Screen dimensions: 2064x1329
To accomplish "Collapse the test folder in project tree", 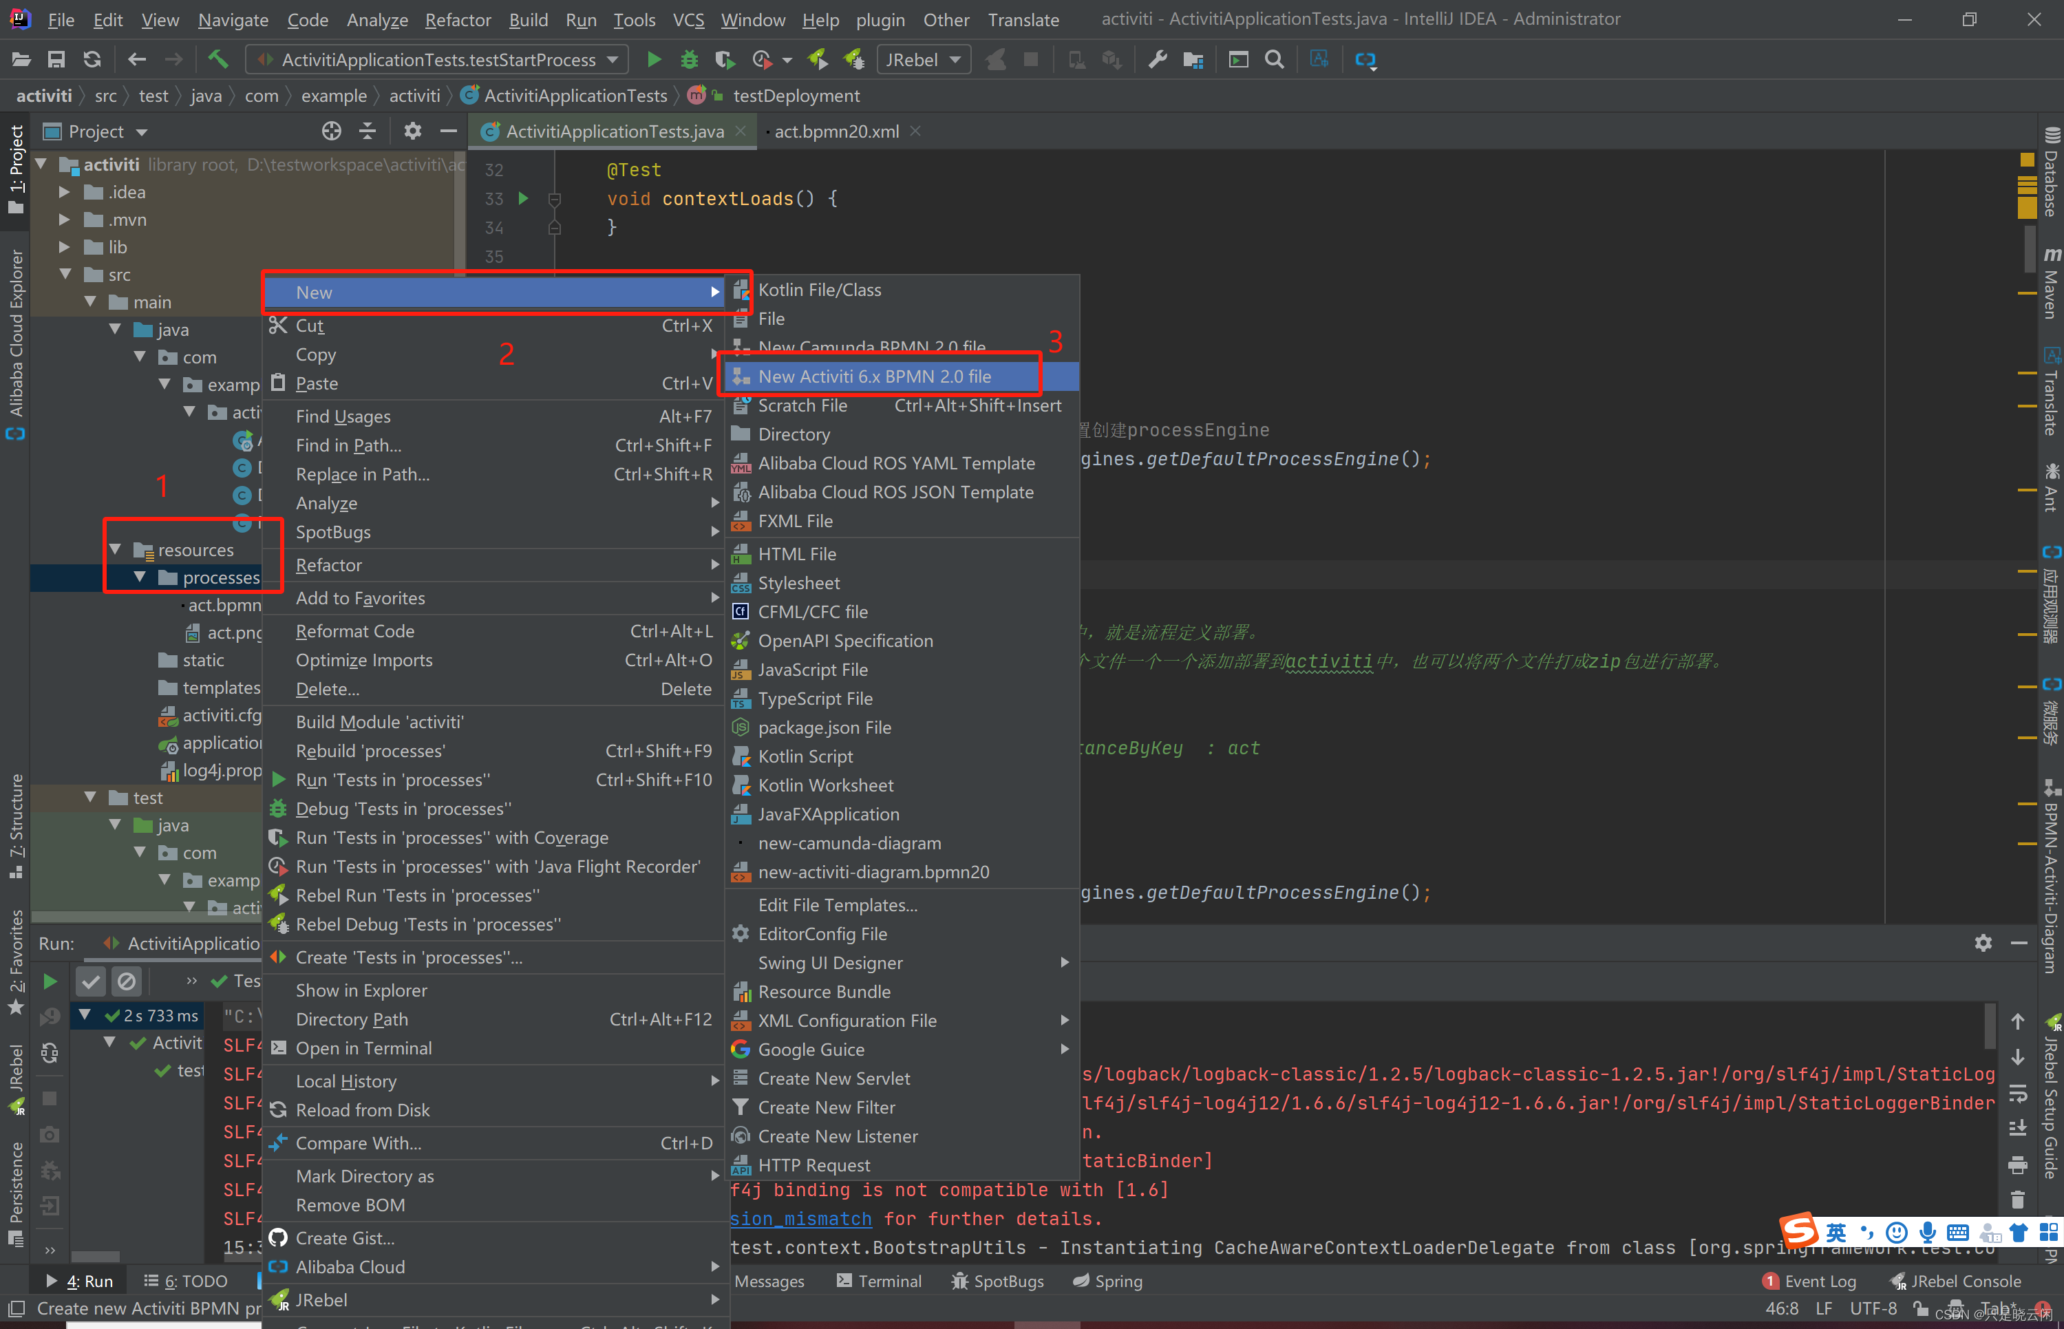I will [89, 798].
